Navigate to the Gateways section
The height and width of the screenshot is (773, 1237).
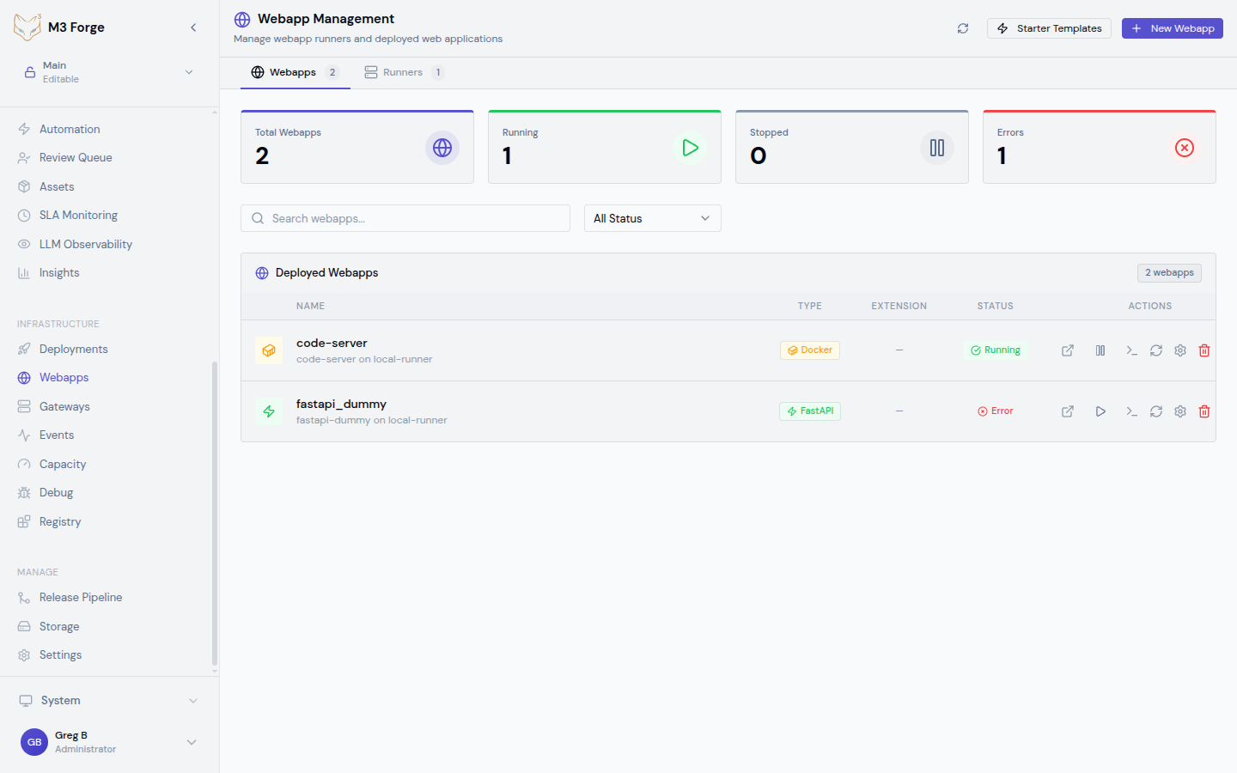coord(64,405)
